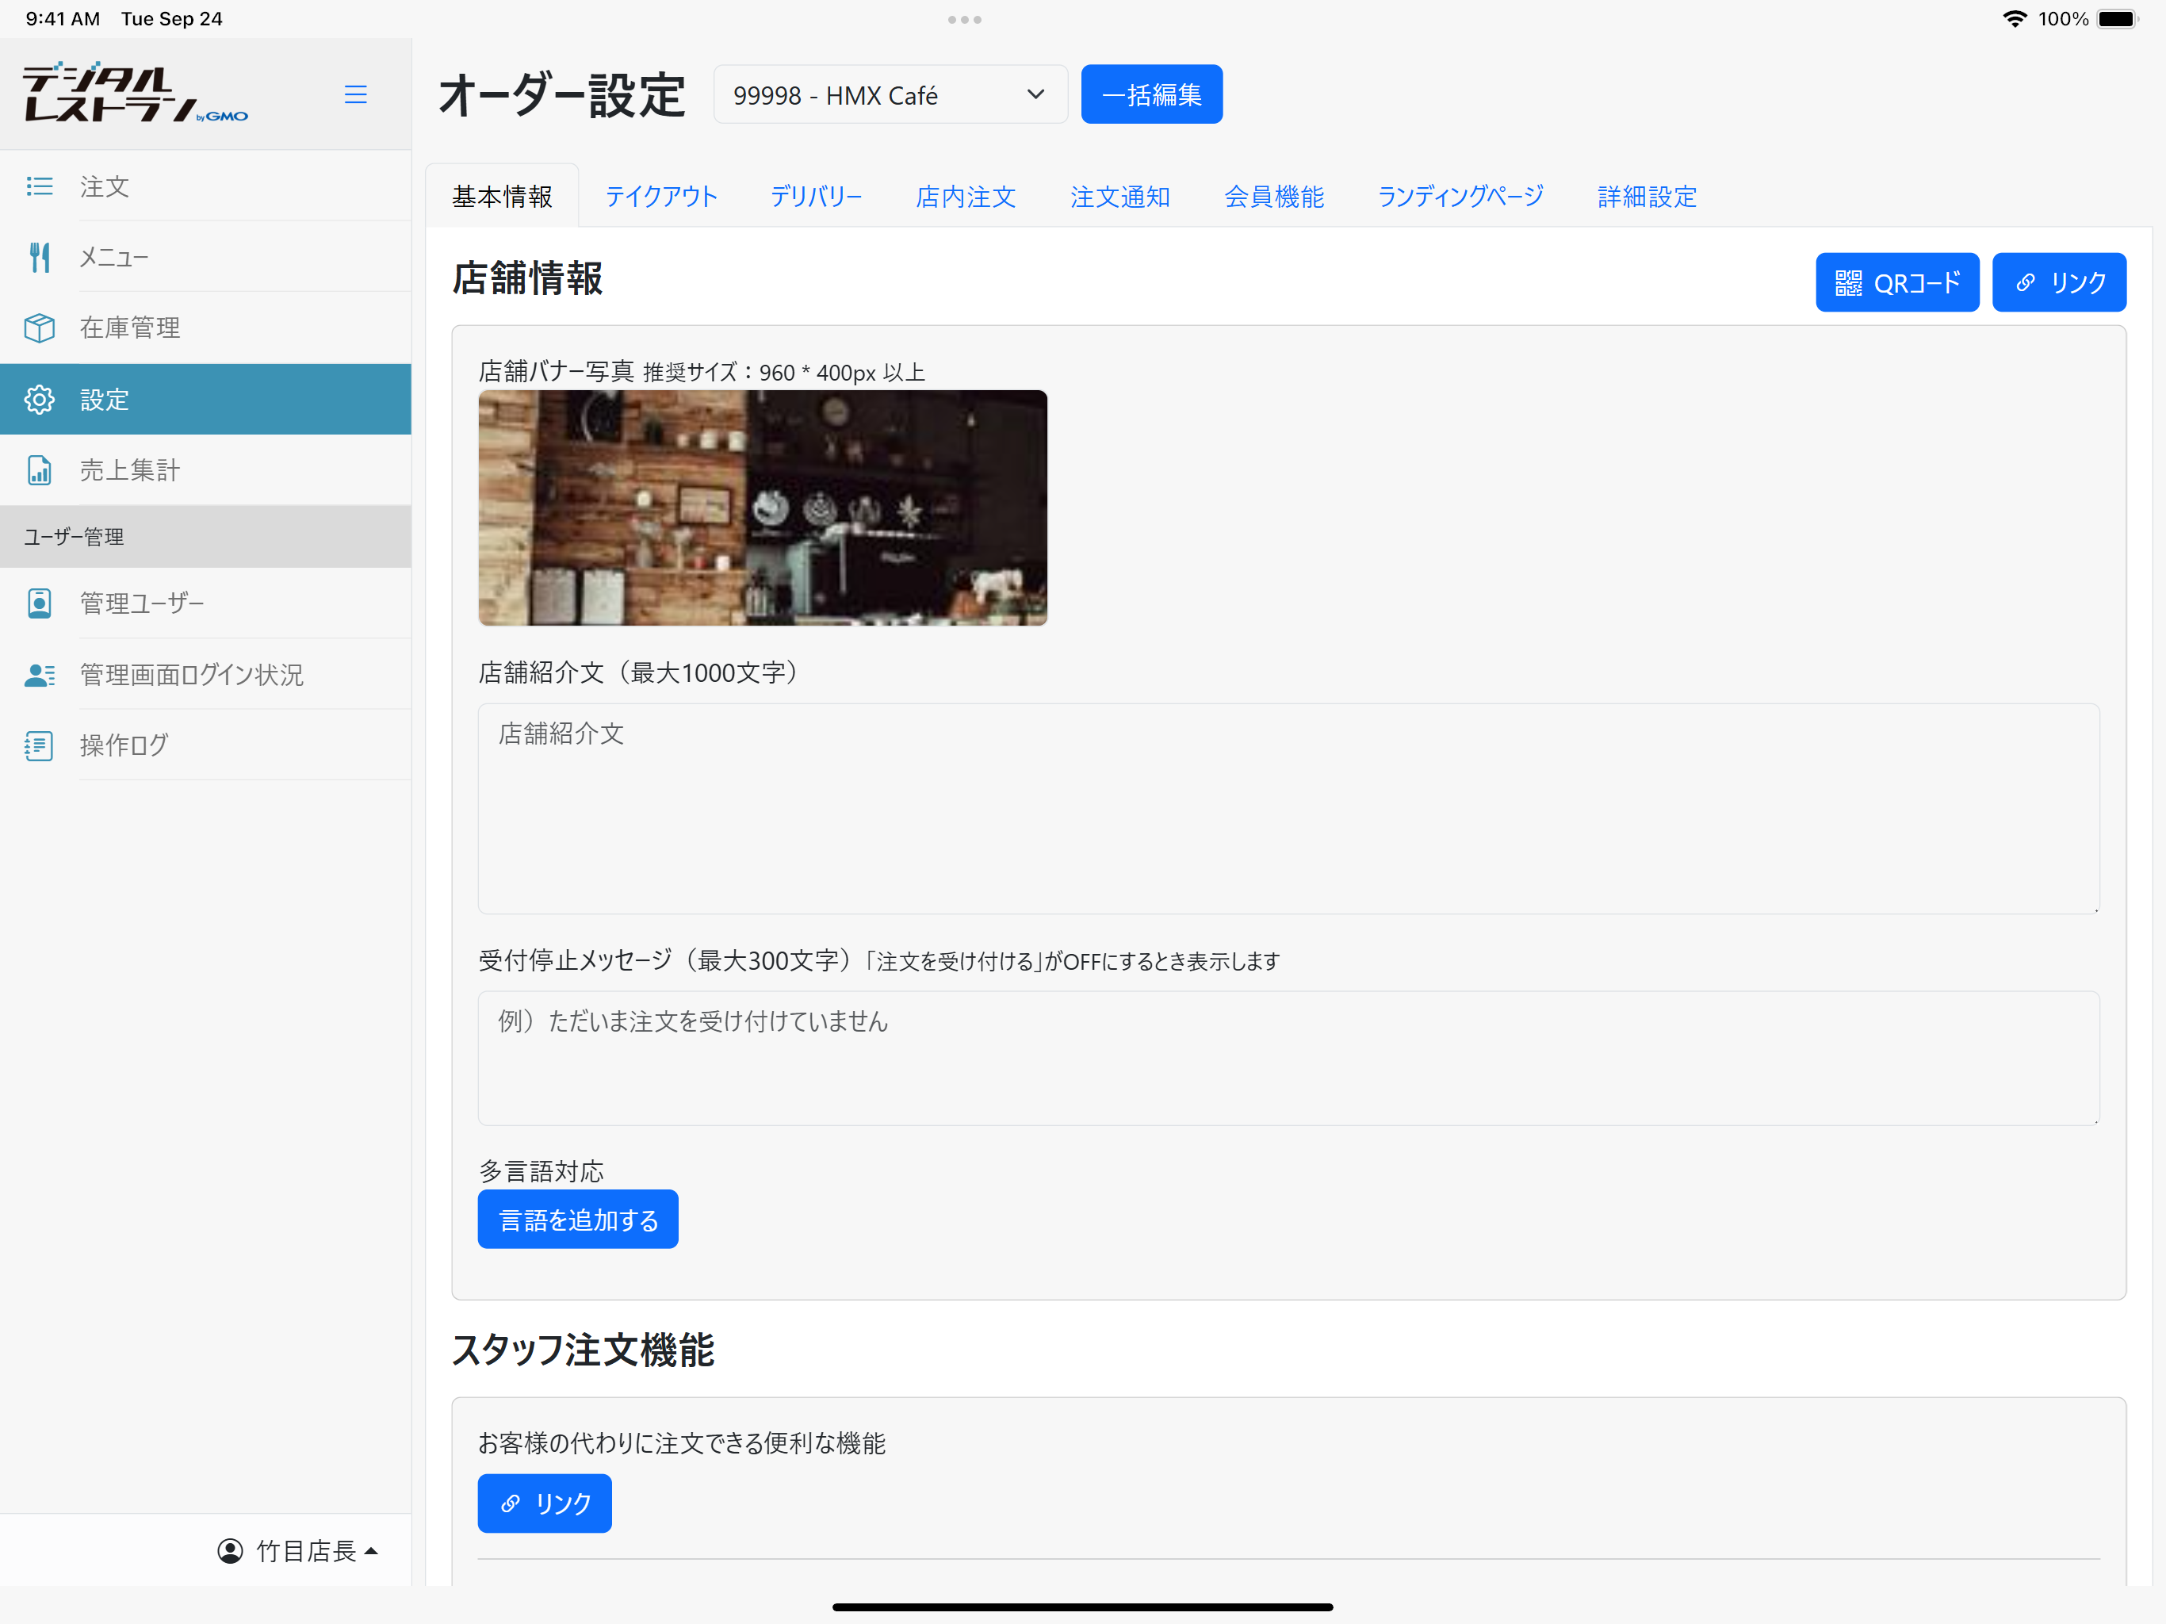Open the store selector 99998 - HMX Café
The height and width of the screenshot is (1624, 2166).
(890, 94)
